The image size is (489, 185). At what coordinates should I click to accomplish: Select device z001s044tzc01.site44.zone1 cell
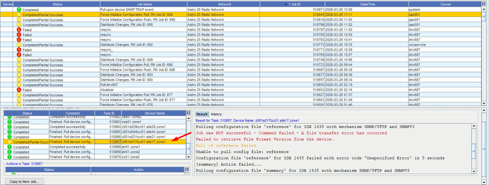(154, 132)
